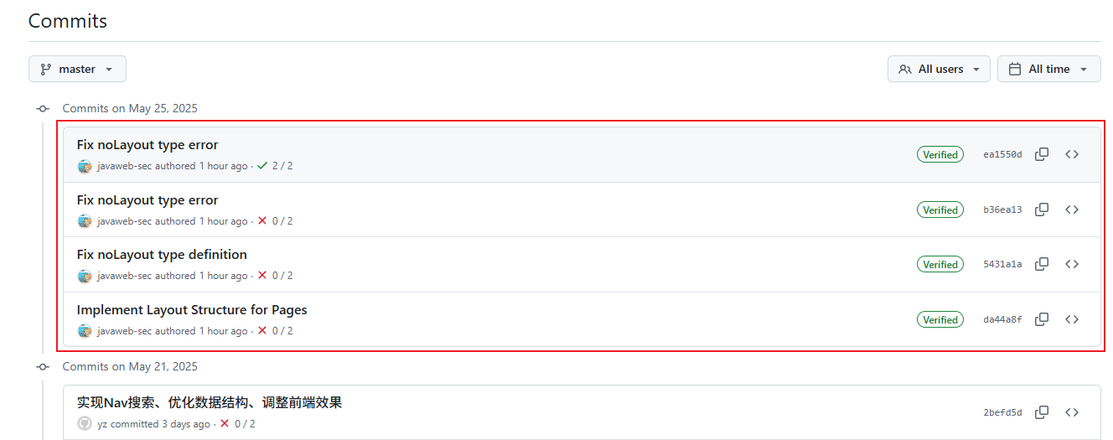The width and height of the screenshot is (1113, 440).
Task: Copy full SHA for commit b36ea13
Action: pyautogui.click(x=1042, y=210)
